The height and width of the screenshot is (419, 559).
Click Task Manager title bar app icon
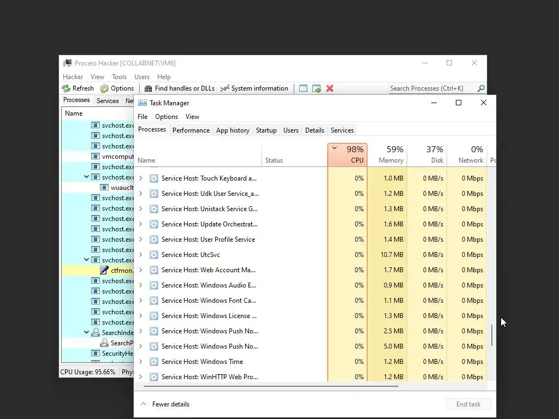click(142, 103)
